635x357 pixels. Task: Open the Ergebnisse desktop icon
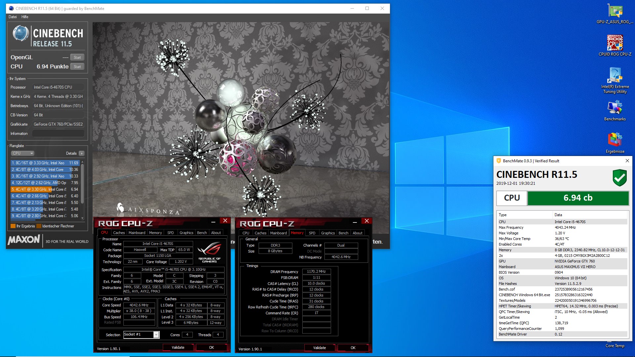[x=615, y=143]
